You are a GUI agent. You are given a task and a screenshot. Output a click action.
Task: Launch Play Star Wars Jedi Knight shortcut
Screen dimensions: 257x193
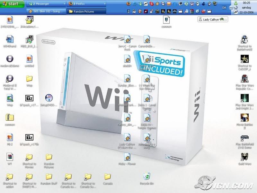coord(244,102)
